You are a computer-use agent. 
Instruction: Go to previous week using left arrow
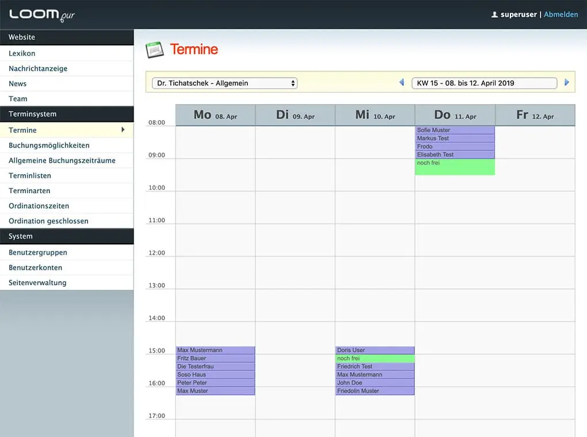(402, 83)
